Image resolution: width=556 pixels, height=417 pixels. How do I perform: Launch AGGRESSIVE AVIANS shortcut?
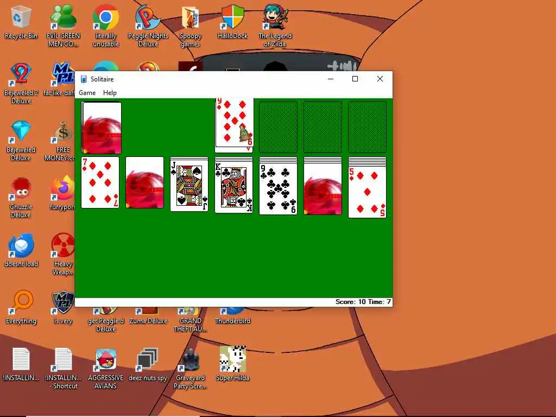[x=106, y=369]
